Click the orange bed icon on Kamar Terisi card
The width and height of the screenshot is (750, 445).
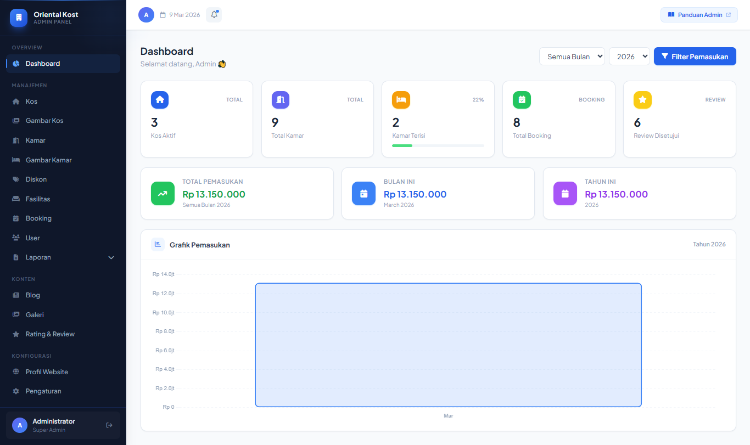pyautogui.click(x=401, y=100)
